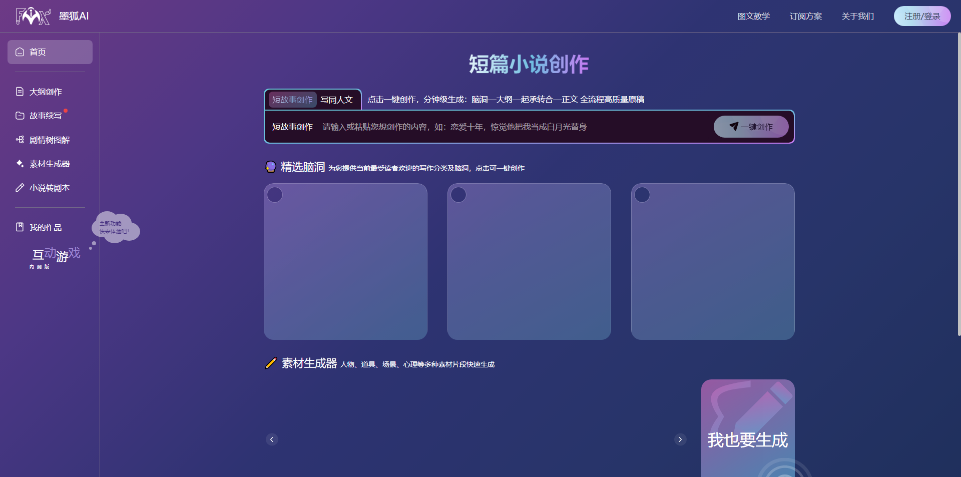Select the 短故事创作 tab
The image size is (961, 477).
click(x=292, y=100)
